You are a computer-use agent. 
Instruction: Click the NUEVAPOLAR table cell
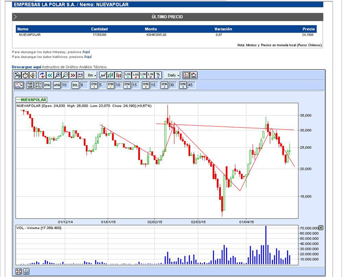click(30, 35)
